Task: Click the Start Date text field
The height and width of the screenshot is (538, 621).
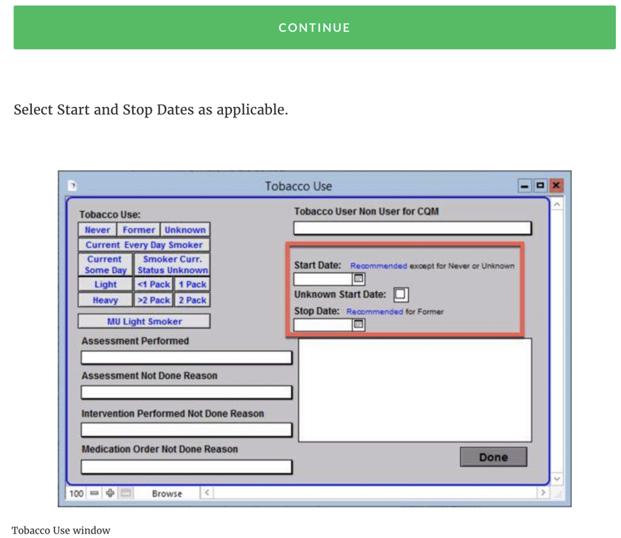Action: (x=323, y=279)
